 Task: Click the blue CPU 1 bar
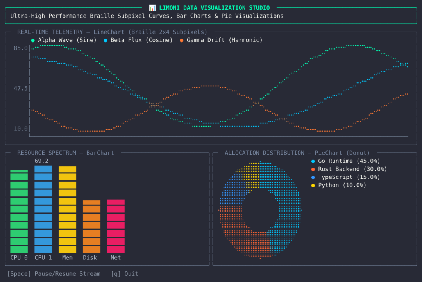pos(43,209)
